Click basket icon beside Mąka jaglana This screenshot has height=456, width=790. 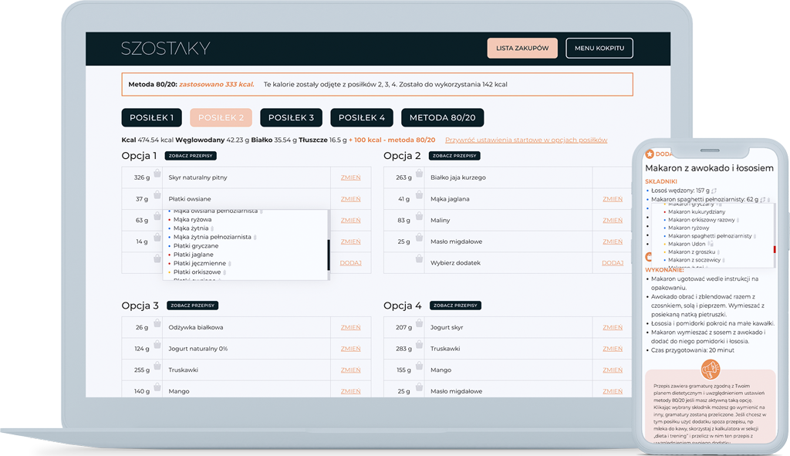coord(419,196)
